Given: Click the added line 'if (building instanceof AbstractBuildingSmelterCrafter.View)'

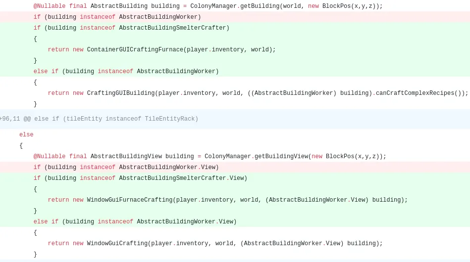Looking at the screenshot, I should click(235, 178).
